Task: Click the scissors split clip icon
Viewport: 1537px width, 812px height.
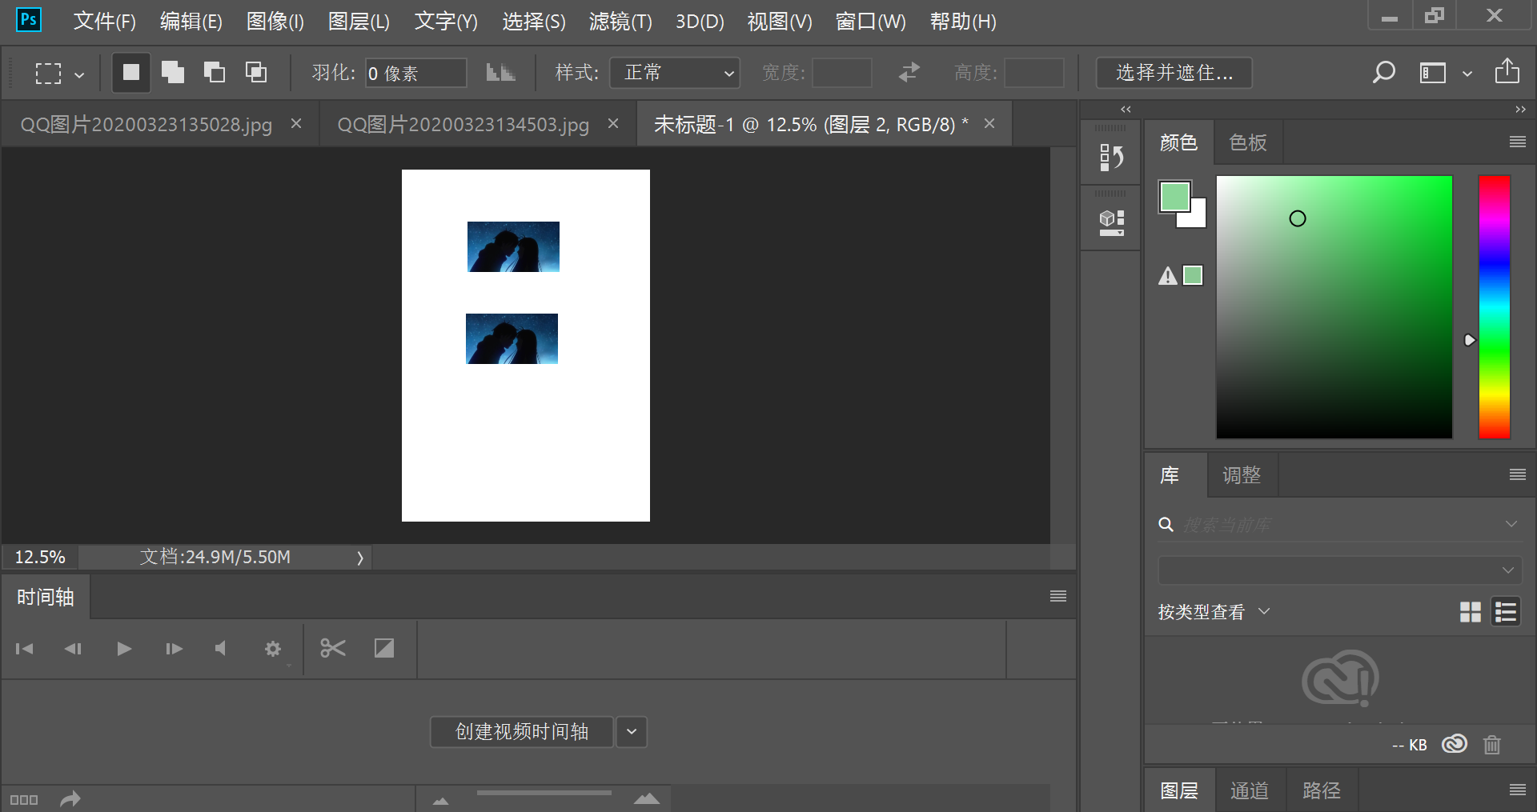Action: (332, 648)
